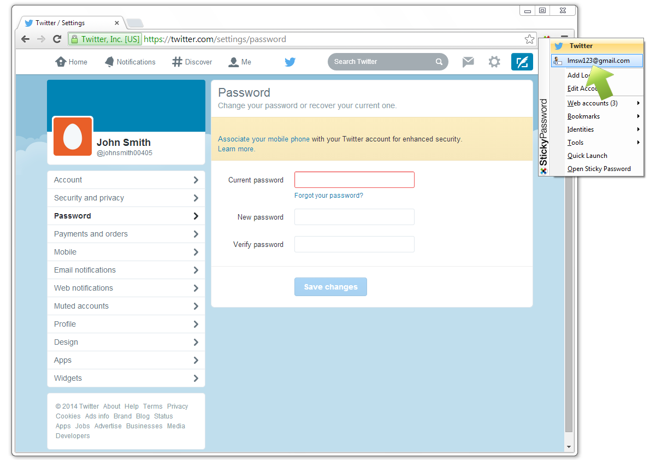Click Associate your mobile phone link
This screenshot has height=460, width=650.
click(x=264, y=139)
